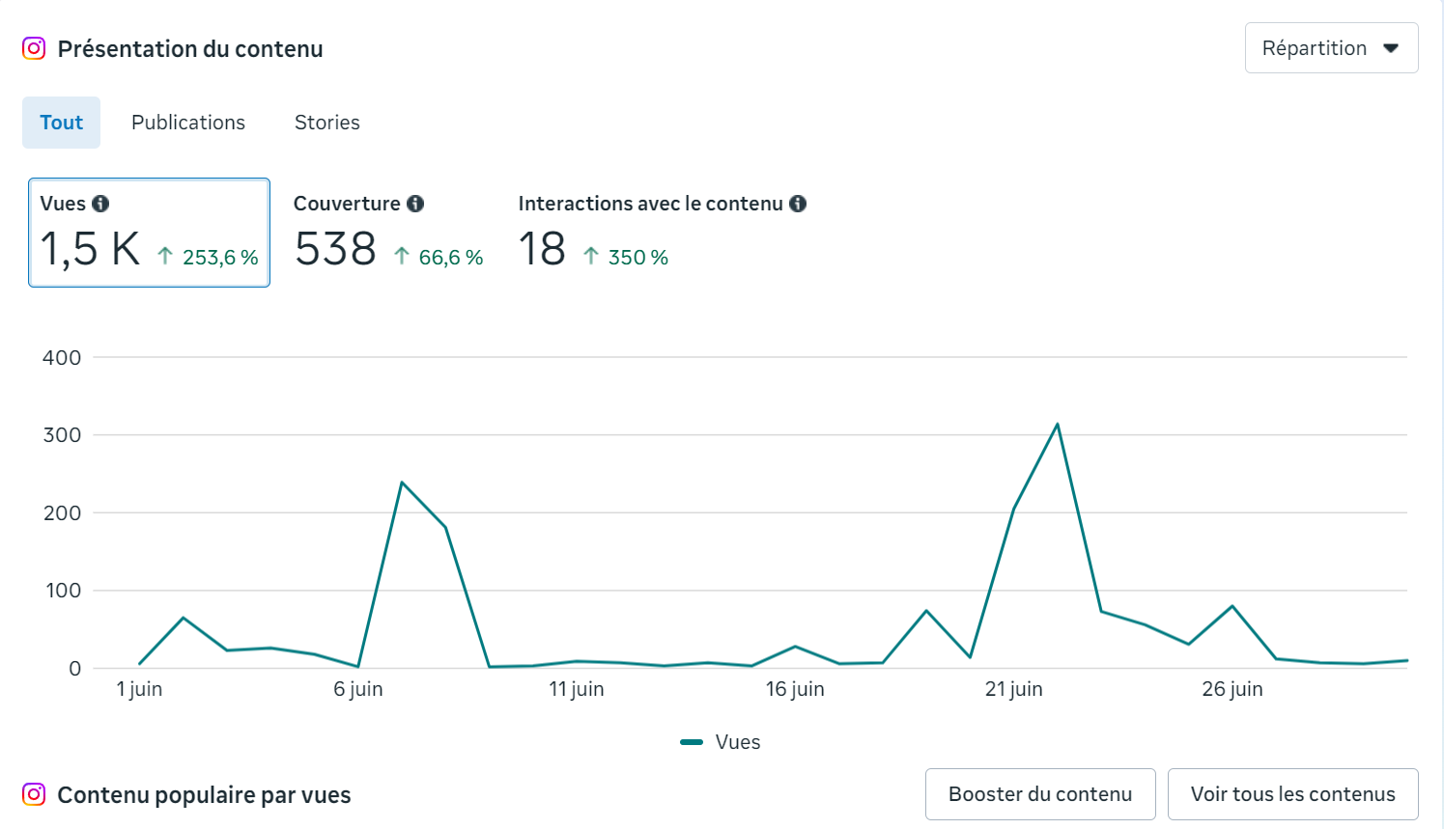
Task: Select the Tout tab
Action: tap(61, 123)
